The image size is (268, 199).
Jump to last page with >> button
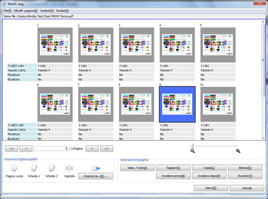107,149
